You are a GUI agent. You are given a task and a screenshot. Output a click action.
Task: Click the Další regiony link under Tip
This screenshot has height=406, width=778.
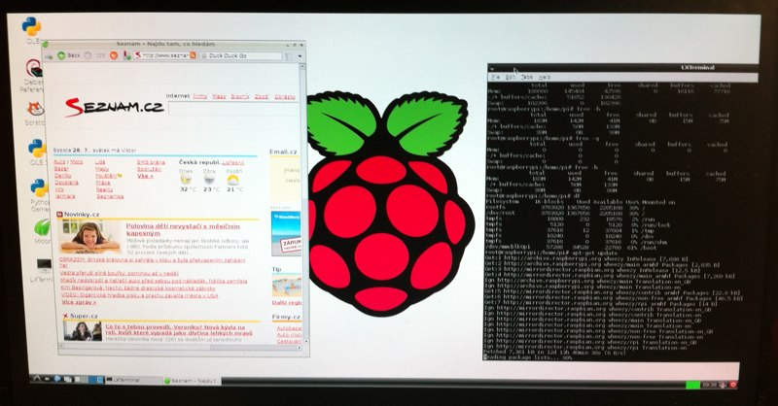pos(286,302)
